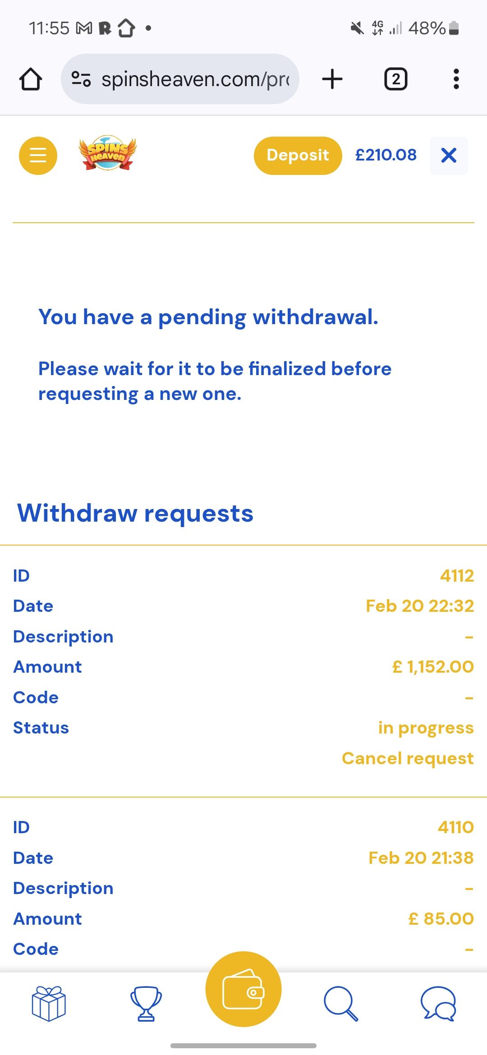Screen dimensions: 487x1055
Task: Tap the browser home icon
Action: [31, 79]
